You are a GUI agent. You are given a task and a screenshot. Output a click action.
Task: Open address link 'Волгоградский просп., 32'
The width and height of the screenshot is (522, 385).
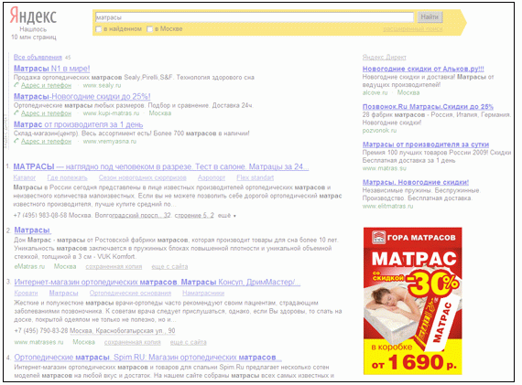133,216
